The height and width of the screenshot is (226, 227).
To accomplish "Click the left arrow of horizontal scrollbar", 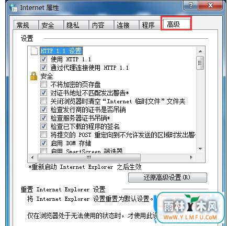I will tap(32, 157).
